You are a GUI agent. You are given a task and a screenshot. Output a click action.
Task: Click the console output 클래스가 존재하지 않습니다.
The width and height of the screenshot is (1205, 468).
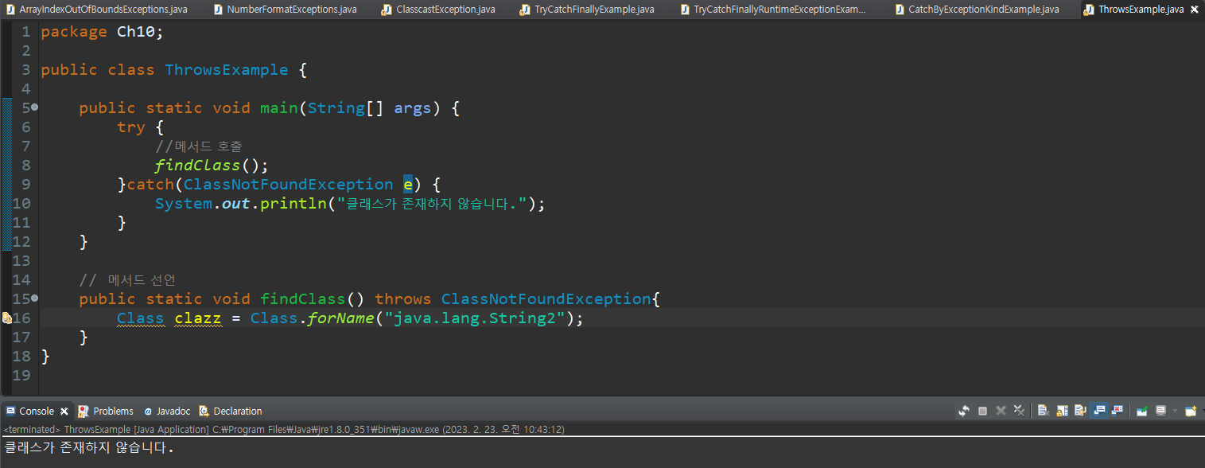pyautogui.click(x=89, y=448)
